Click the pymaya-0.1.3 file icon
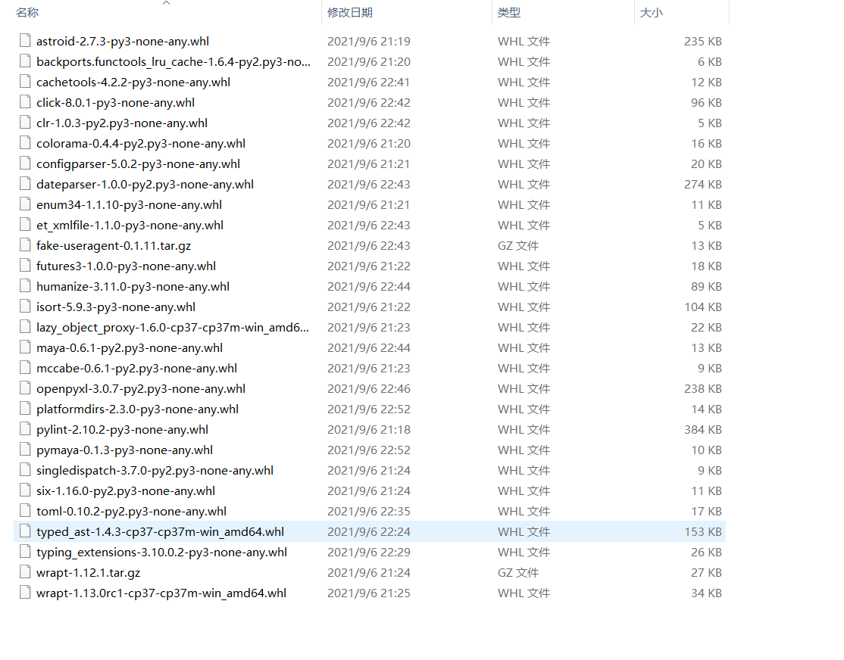Viewport: 844px width, 660px height. [x=25, y=449]
